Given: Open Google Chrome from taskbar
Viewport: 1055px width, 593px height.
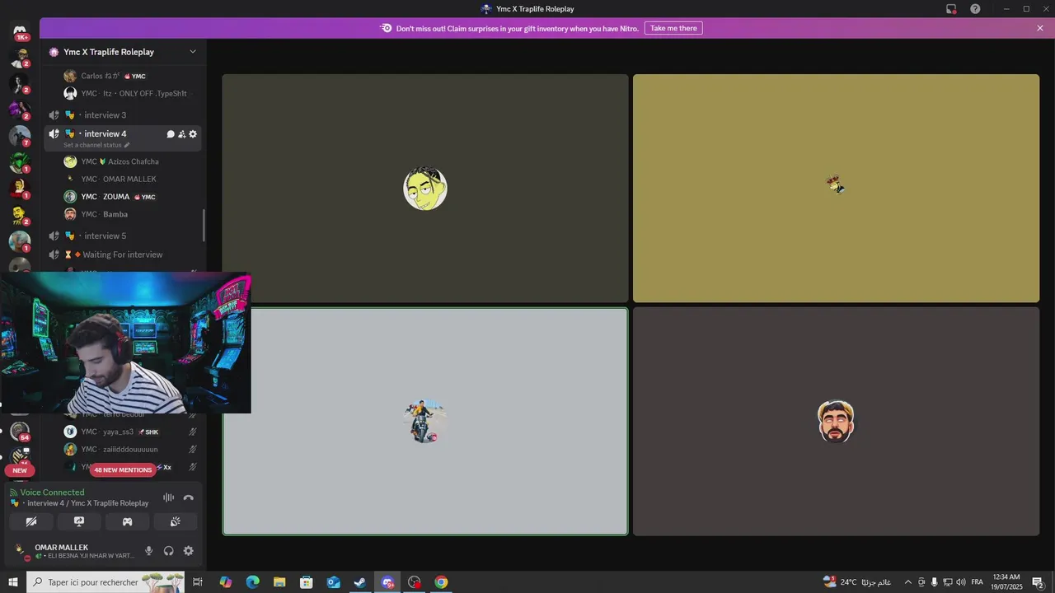Looking at the screenshot, I should 441,582.
